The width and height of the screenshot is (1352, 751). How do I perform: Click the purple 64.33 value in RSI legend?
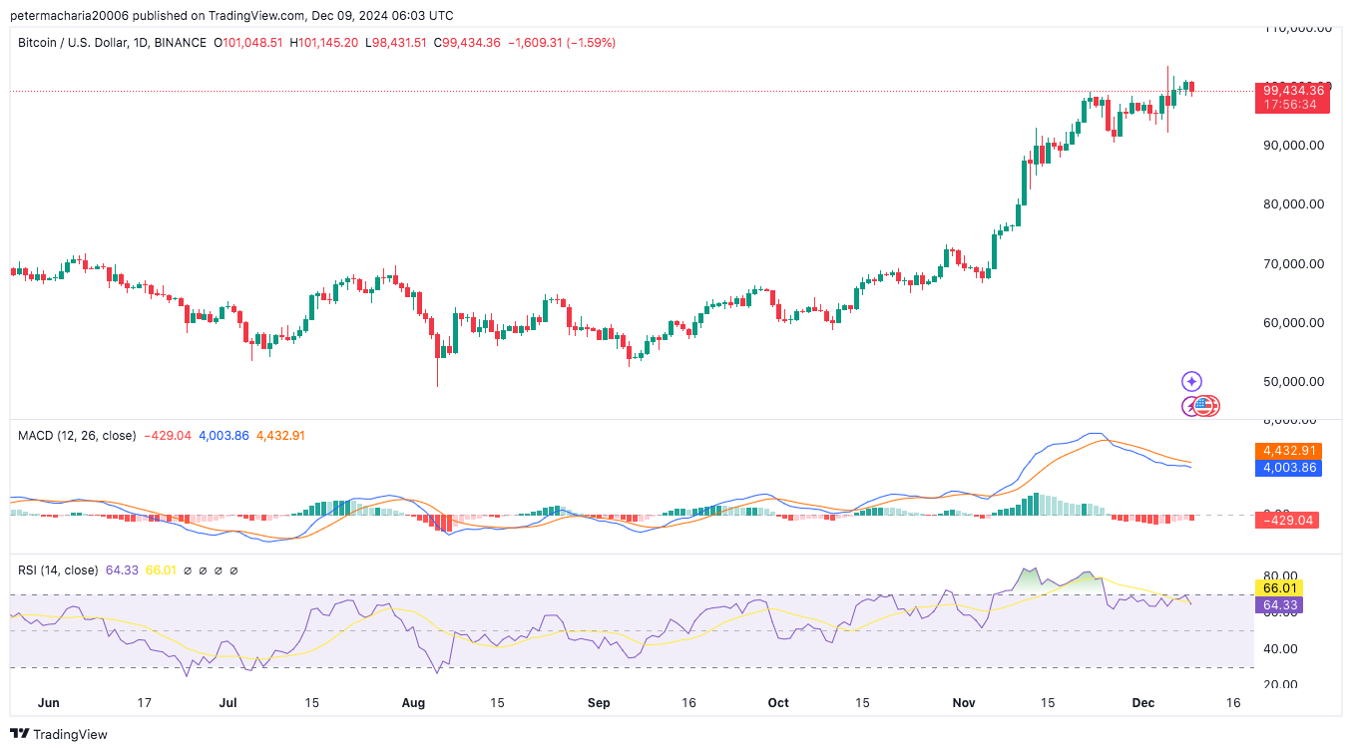122,570
